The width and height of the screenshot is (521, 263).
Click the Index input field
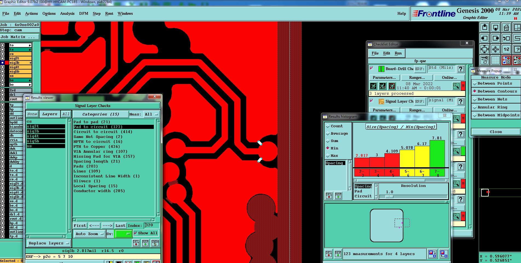152,225
